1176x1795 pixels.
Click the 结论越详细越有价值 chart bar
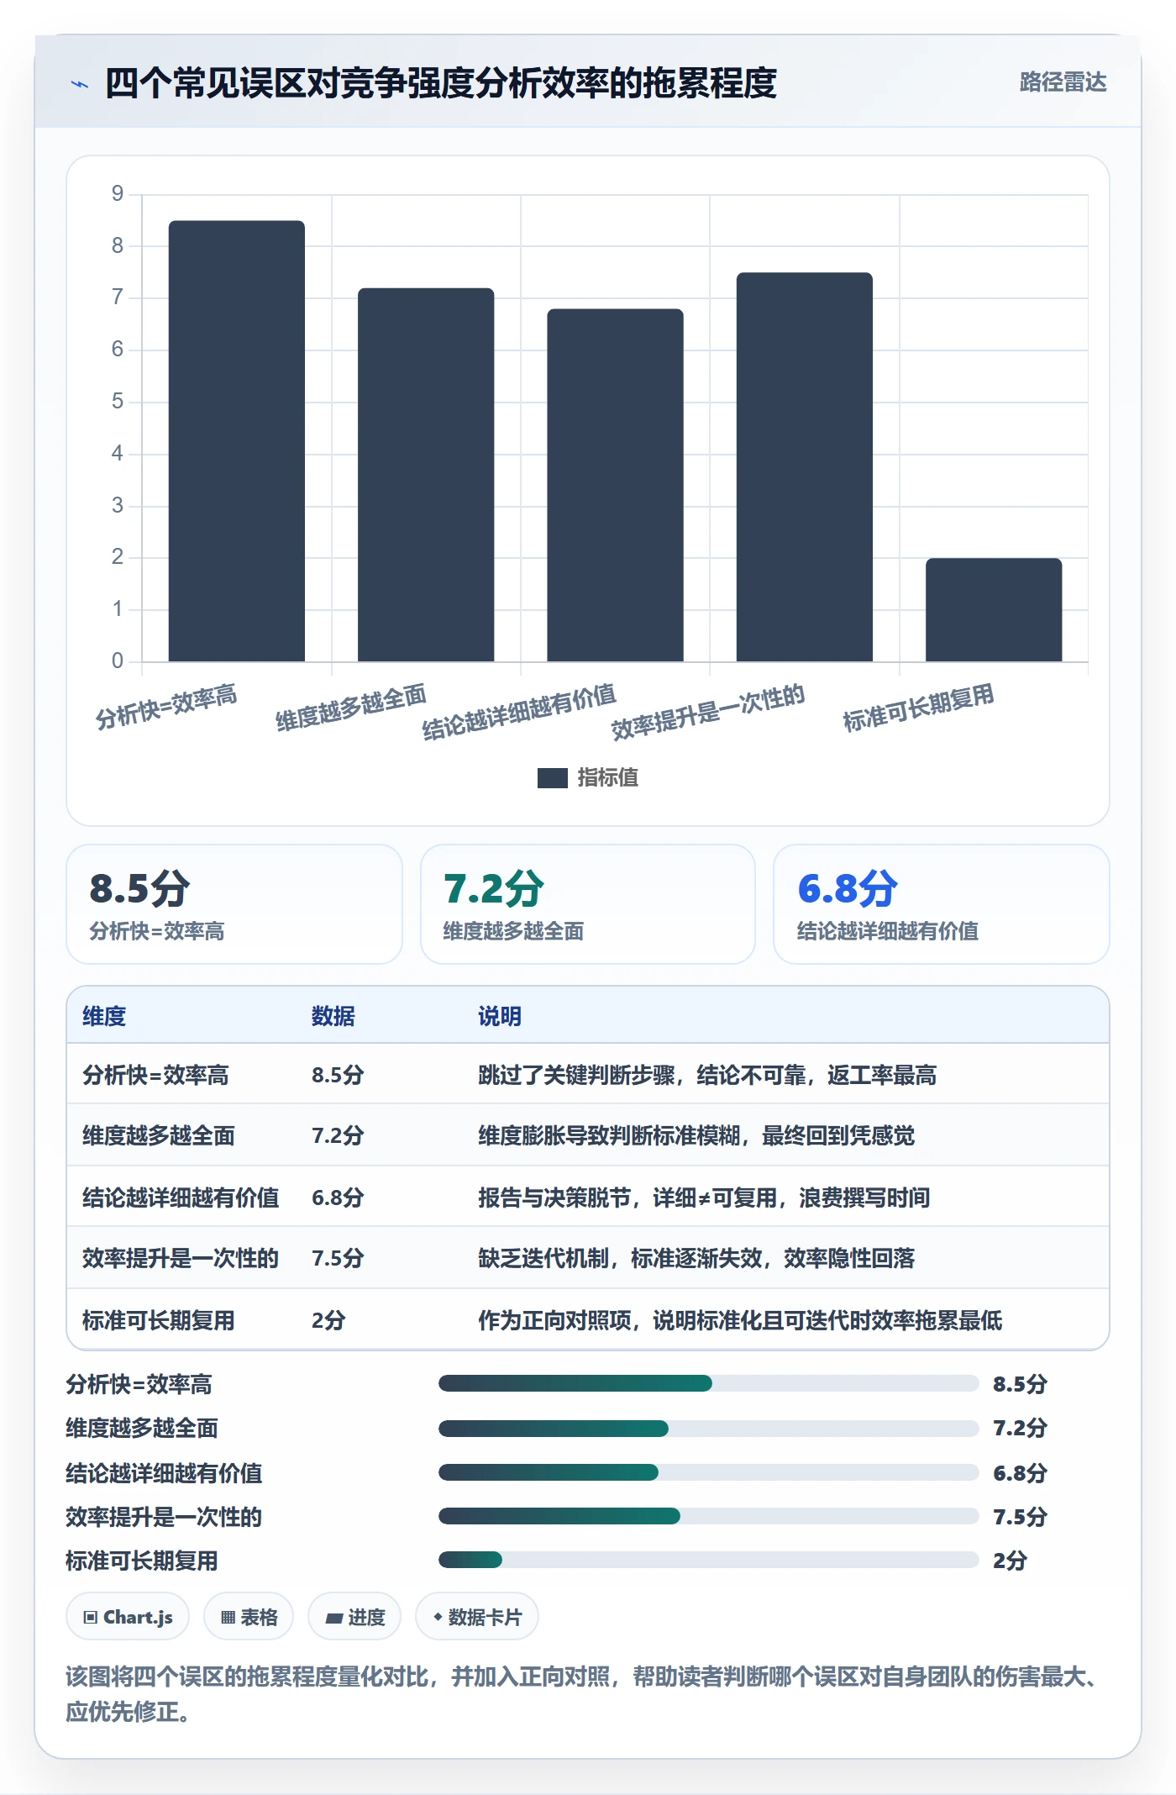pyautogui.click(x=615, y=485)
